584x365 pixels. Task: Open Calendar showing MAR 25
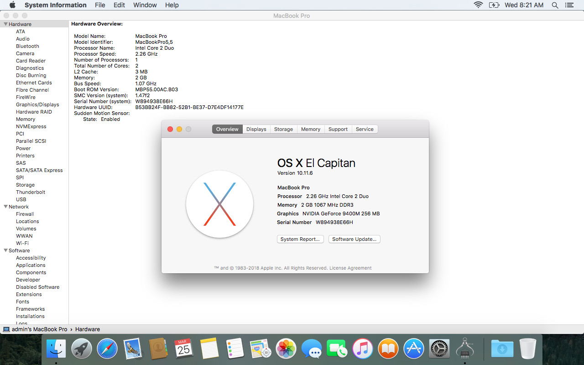point(184,349)
